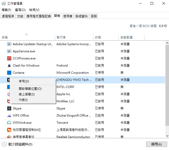Minimize the Task Manager window
The height and width of the screenshot is (150, 169).
click(x=140, y=3)
